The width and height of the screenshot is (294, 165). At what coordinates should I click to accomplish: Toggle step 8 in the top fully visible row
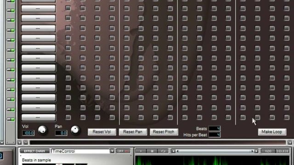coord(170,8)
